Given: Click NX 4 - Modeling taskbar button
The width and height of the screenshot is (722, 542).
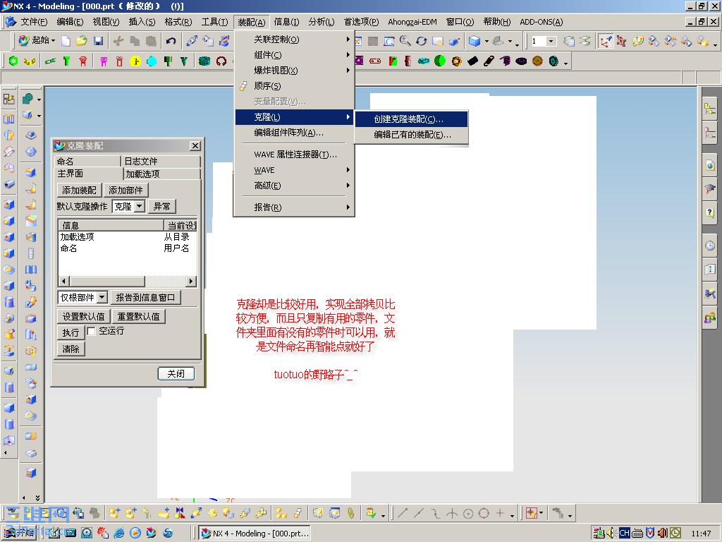Looking at the screenshot, I should [x=255, y=534].
